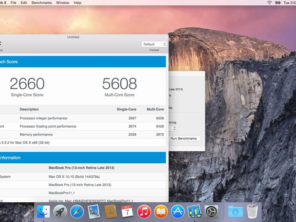The width and height of the screenshot is (296, 222).
Task: Open App Store icon in dock
Action: coord(178,211)
